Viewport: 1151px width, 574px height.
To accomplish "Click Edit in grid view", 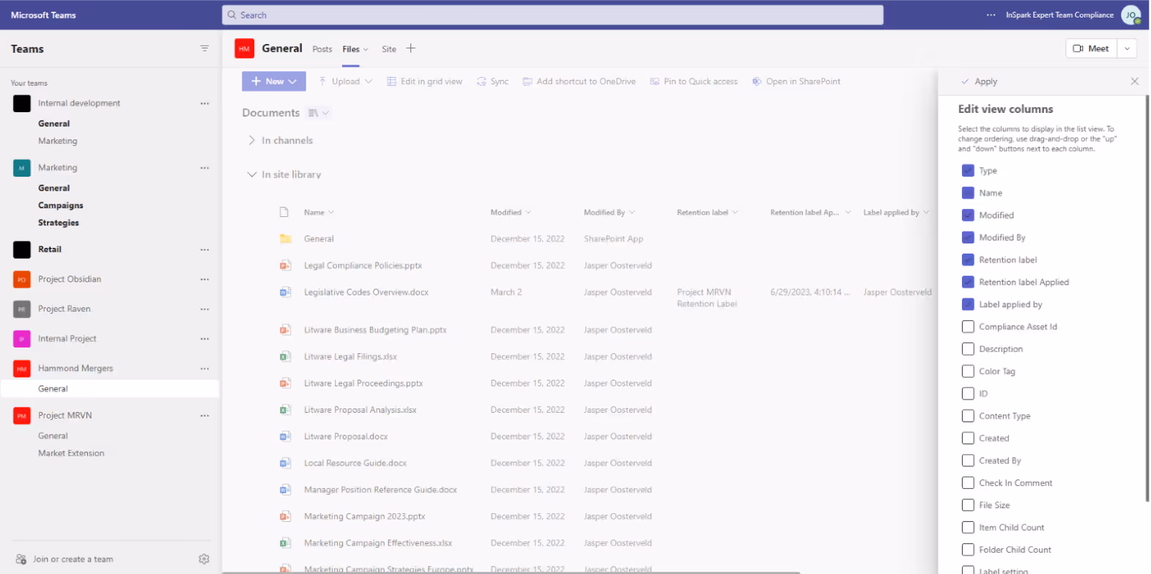I will [x=424, y=81].
